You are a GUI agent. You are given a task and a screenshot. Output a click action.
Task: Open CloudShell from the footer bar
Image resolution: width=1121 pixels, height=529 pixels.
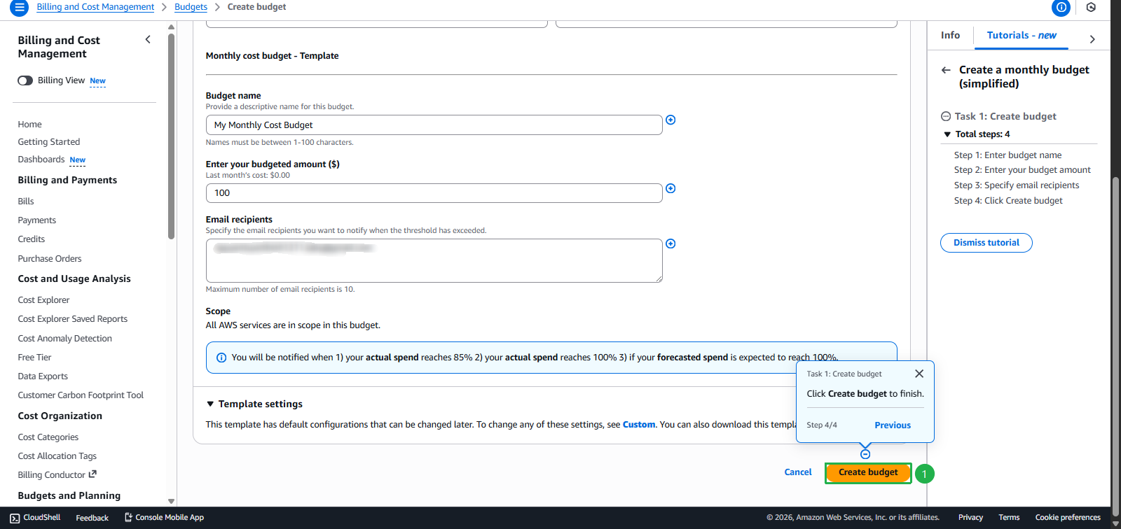point(35,518)
